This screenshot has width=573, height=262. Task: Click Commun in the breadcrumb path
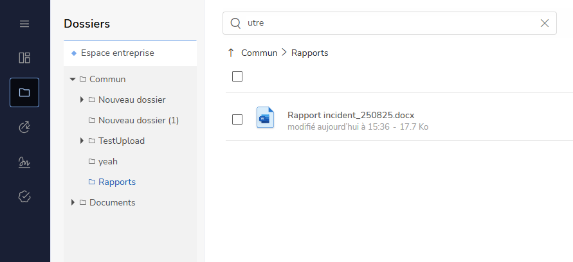pos(259,53)
